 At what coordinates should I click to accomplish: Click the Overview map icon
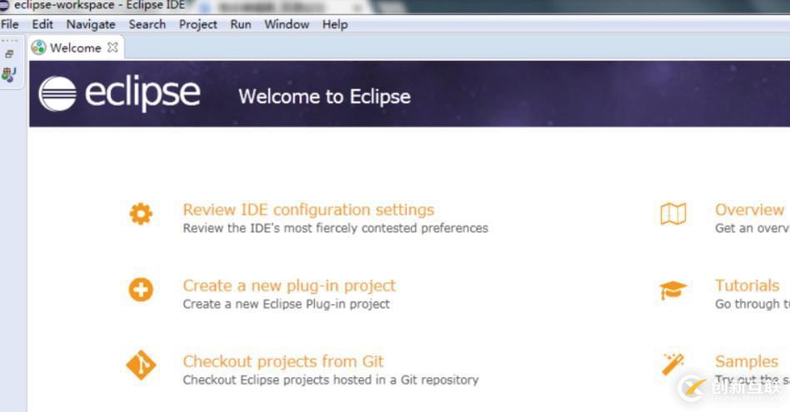(x=673, y=214)
